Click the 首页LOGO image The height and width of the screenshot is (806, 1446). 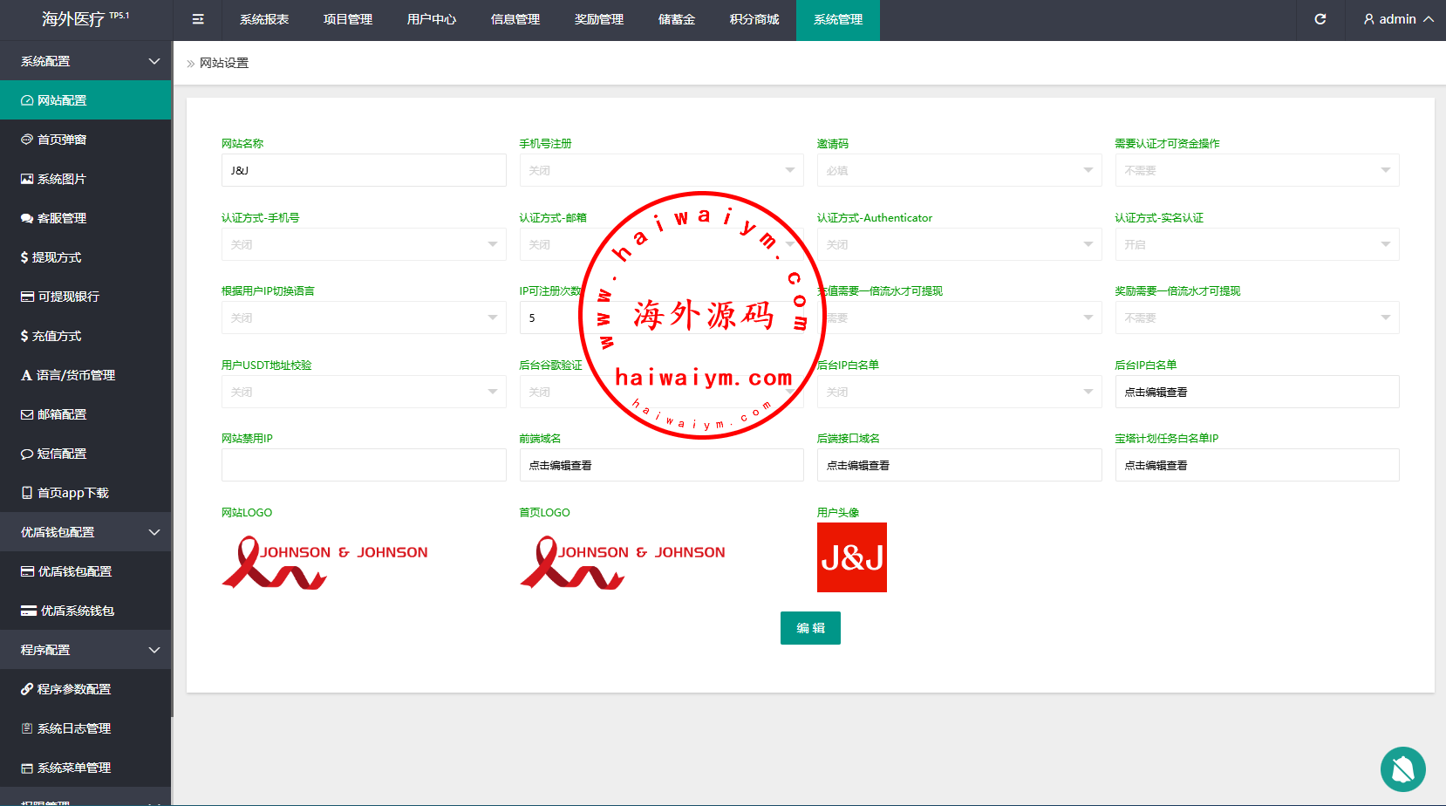click(623, 563)
